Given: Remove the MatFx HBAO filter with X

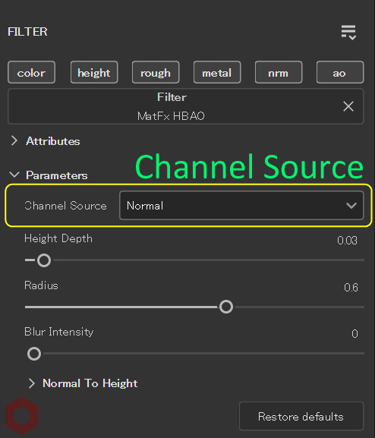Looking at the screenshot, I should (348, 106).
